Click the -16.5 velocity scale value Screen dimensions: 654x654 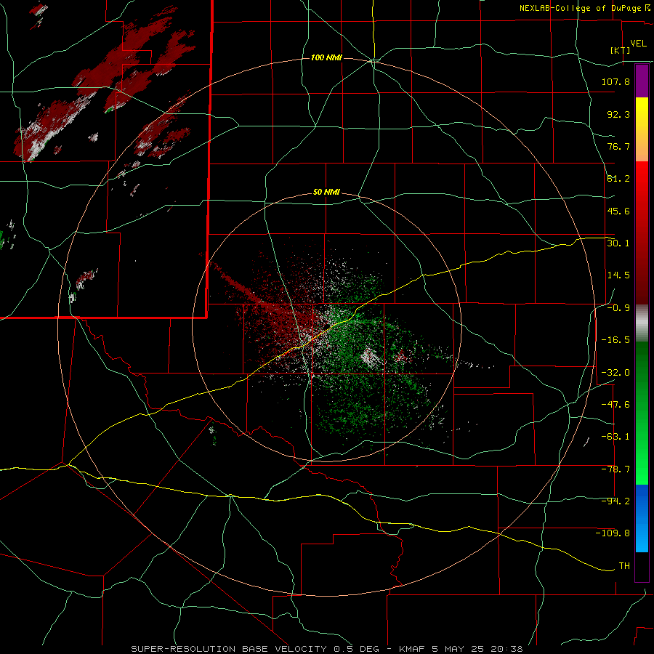(615, 340)
